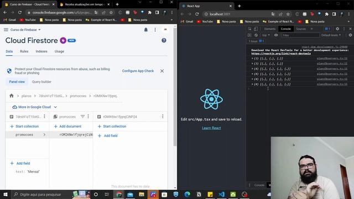
Task: Reload the localhost:3001 page
Action: 197,14
